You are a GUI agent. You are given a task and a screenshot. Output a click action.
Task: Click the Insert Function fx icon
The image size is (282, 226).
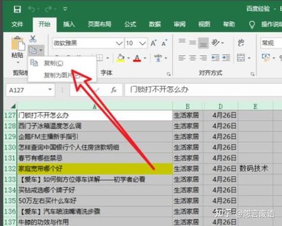pos(113,90)
